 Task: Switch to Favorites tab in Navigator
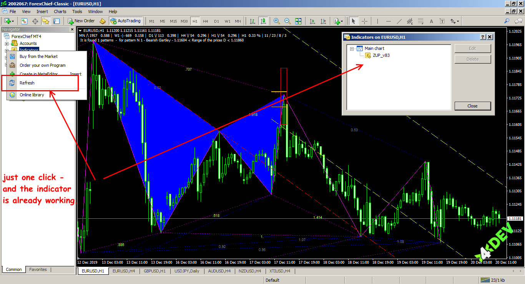click(x=38, y=269)
